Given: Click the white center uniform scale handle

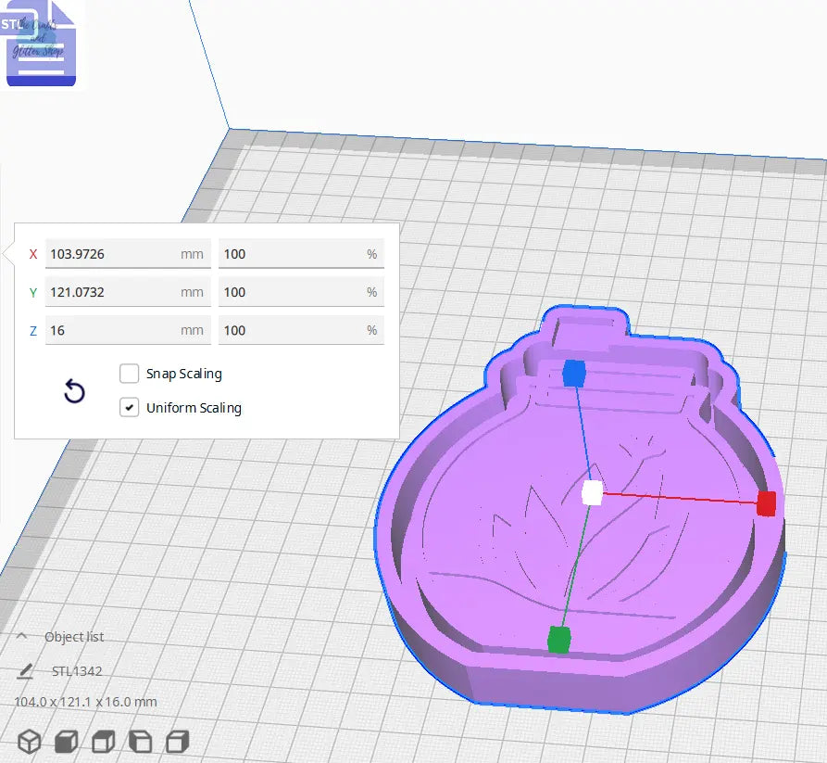Looking at the screenshot, I should [591, 494].
